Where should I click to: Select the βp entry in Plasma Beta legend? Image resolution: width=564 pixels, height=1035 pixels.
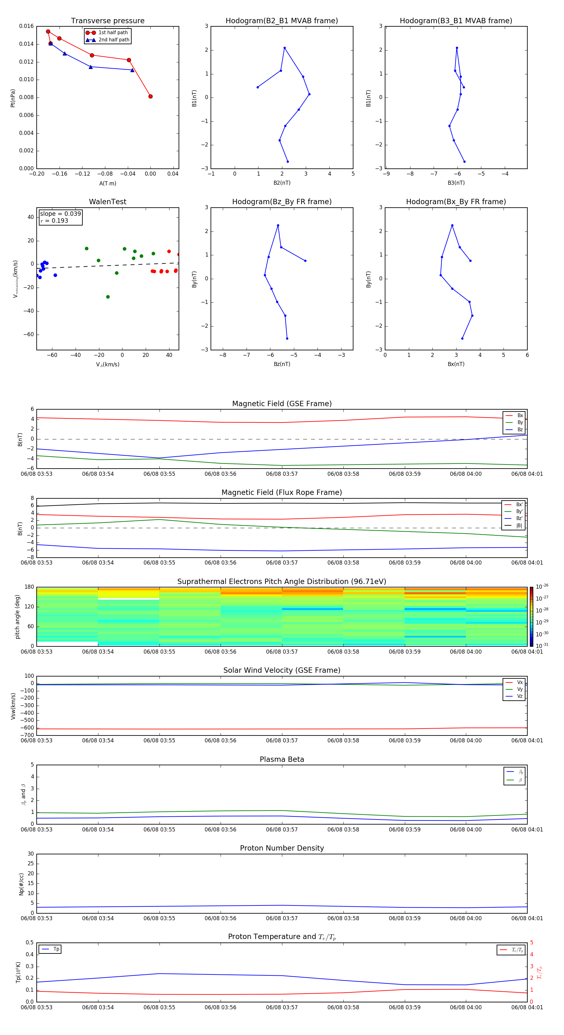(x=514, y=772)
